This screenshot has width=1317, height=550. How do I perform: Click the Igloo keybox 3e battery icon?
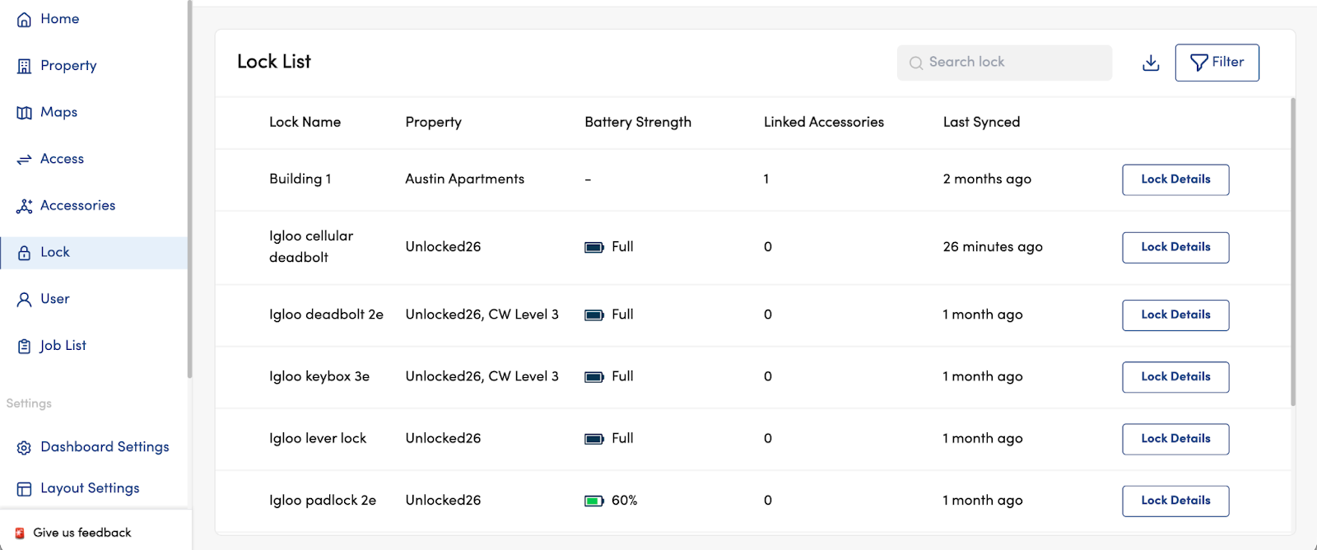593,377
